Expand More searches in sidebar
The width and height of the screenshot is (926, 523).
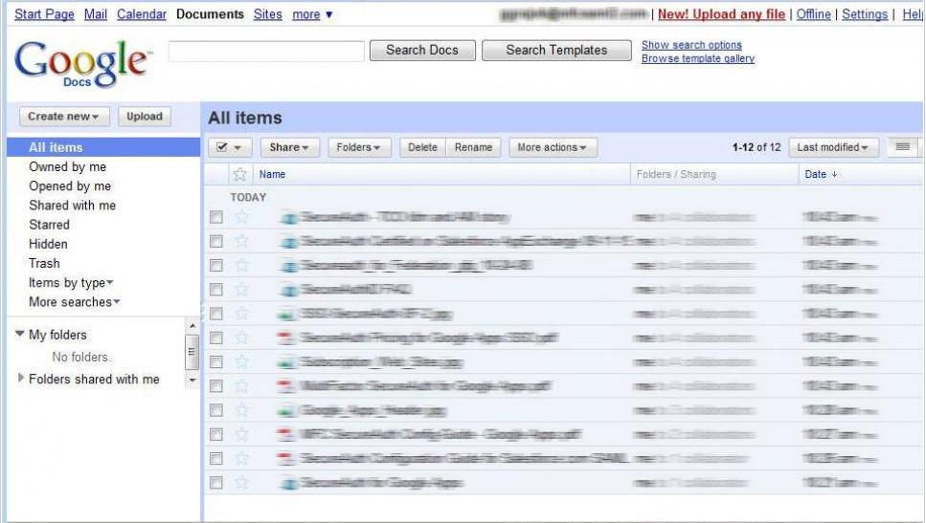tap(75, 302)
